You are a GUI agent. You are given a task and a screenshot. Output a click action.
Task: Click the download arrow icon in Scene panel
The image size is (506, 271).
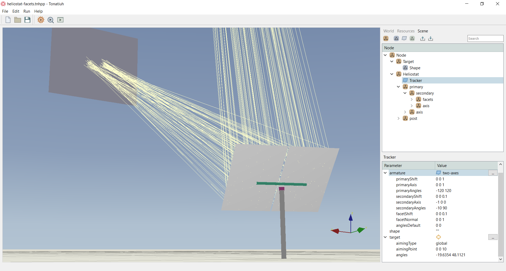click(431, 38)
